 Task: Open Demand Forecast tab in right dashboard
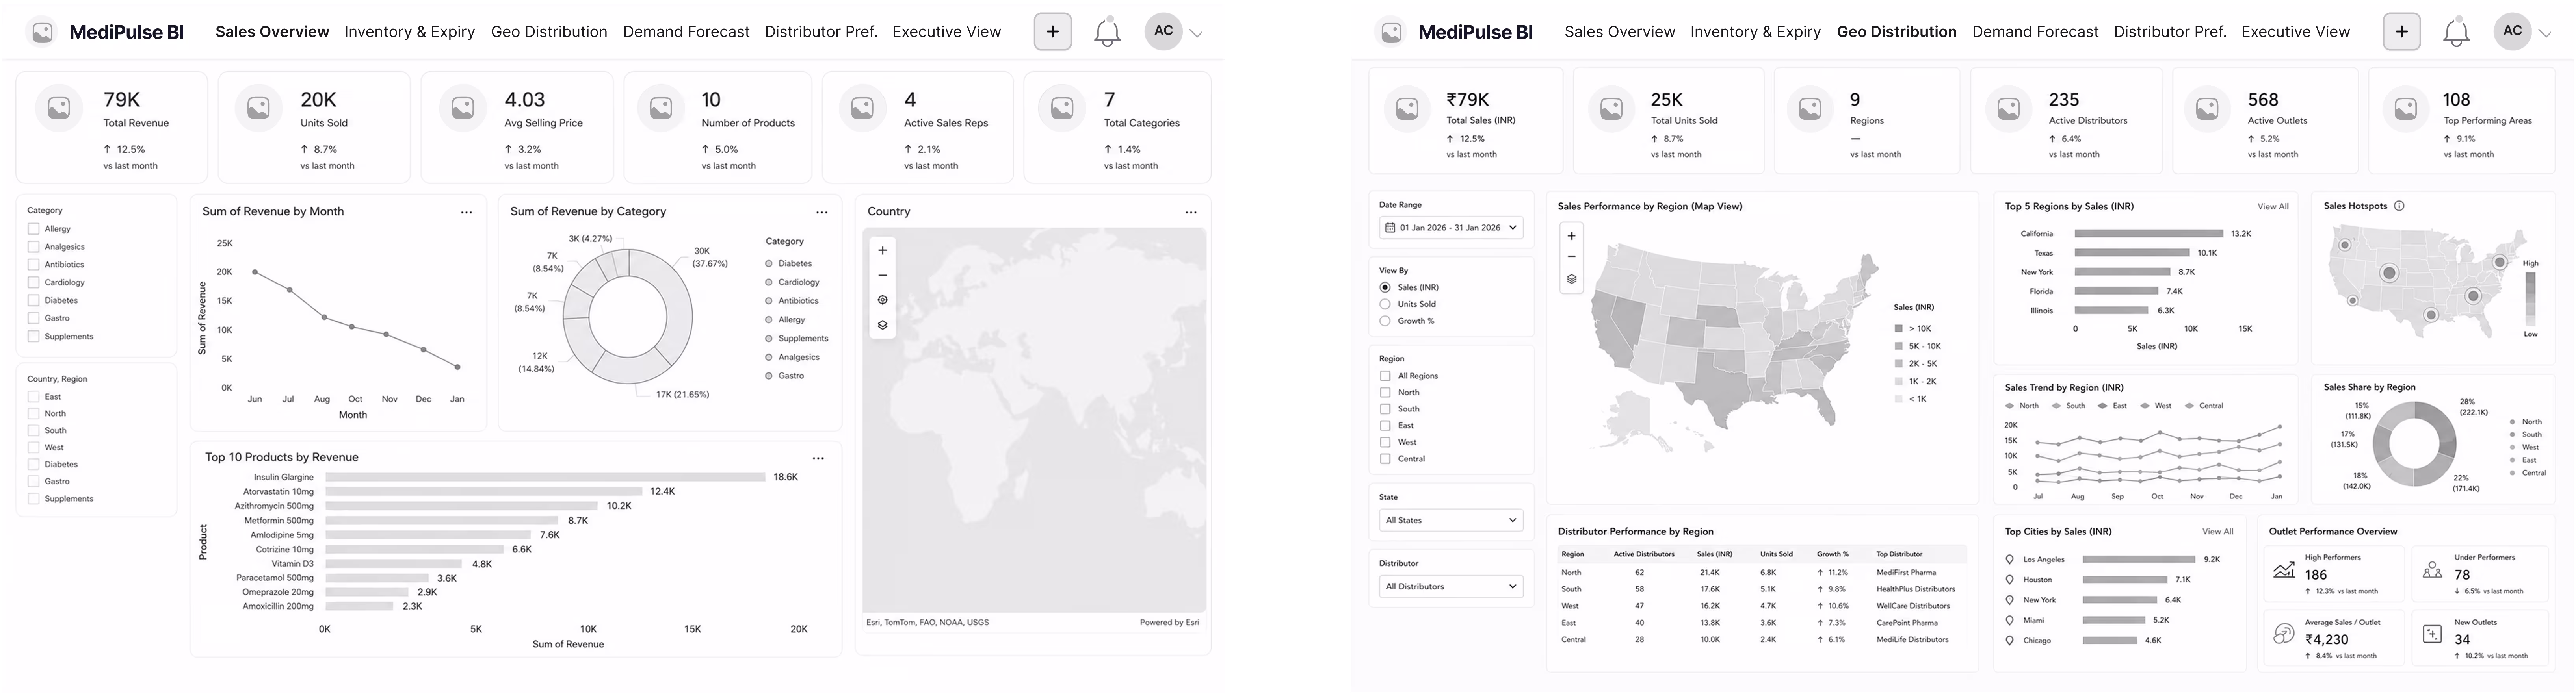pyautogui.click(x=2035, y=32)
